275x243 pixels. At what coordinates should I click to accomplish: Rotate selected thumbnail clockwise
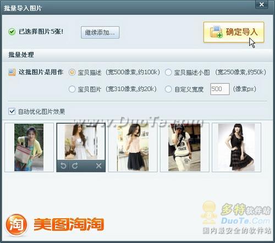(75, 166)
